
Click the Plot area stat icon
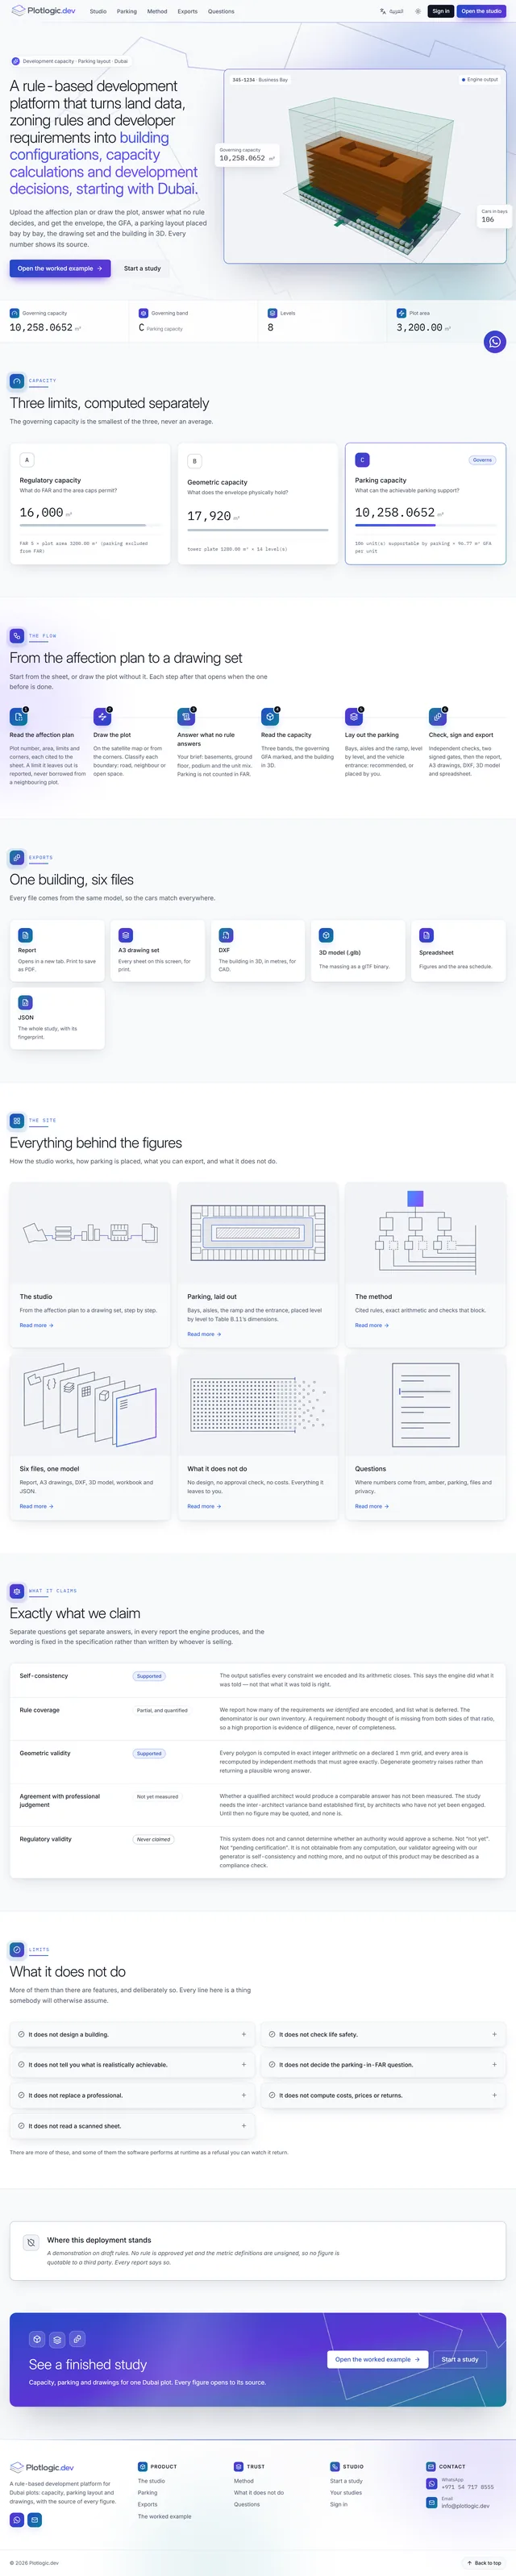pos(401,313)
